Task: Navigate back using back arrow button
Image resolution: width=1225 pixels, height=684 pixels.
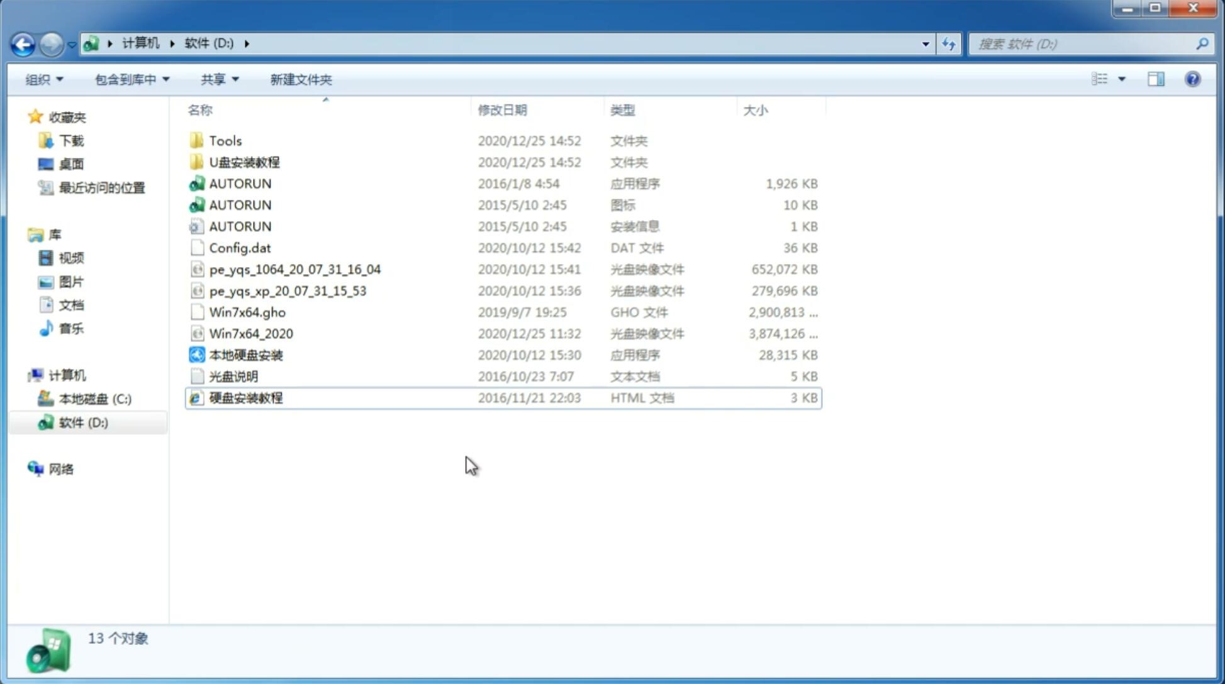Action: point(23,43)
